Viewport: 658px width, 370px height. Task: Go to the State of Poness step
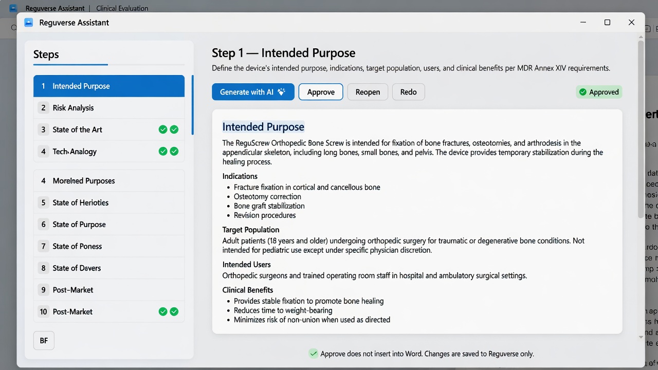click(x=109, y=246)
